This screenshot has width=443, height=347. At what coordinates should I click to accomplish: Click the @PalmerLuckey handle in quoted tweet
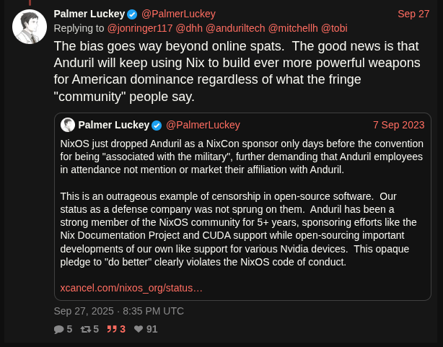click(203, 125)
